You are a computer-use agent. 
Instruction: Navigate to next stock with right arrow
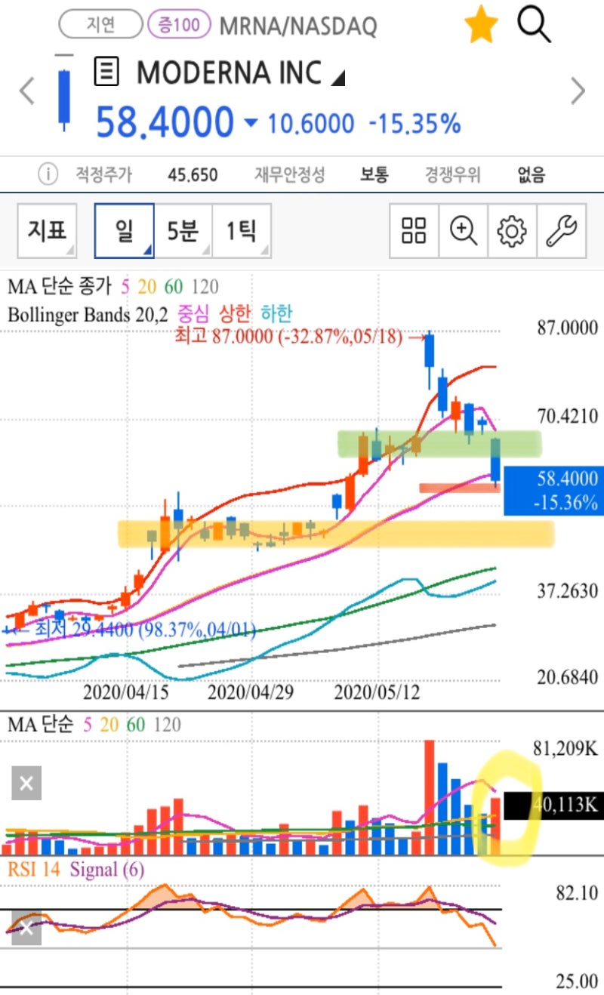point(578,91)
